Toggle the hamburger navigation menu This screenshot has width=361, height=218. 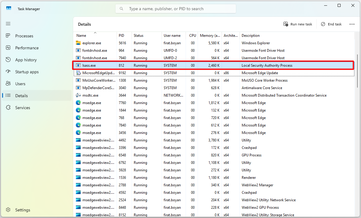[8, 24]
